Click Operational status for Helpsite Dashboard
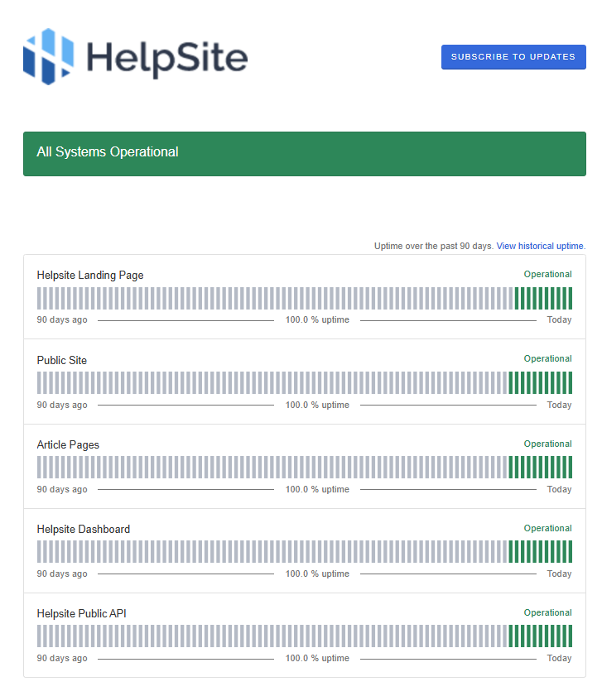Viewport: 602px width, 696px height. 548,528
